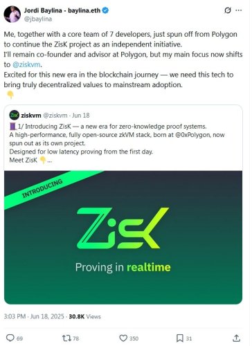
Task: Click the 3:03 PM Jun 18, 2025 timestamp
Action: 34,316
